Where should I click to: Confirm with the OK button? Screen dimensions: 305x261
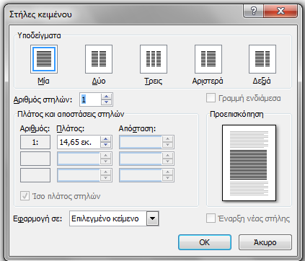[x=205, y=242]
